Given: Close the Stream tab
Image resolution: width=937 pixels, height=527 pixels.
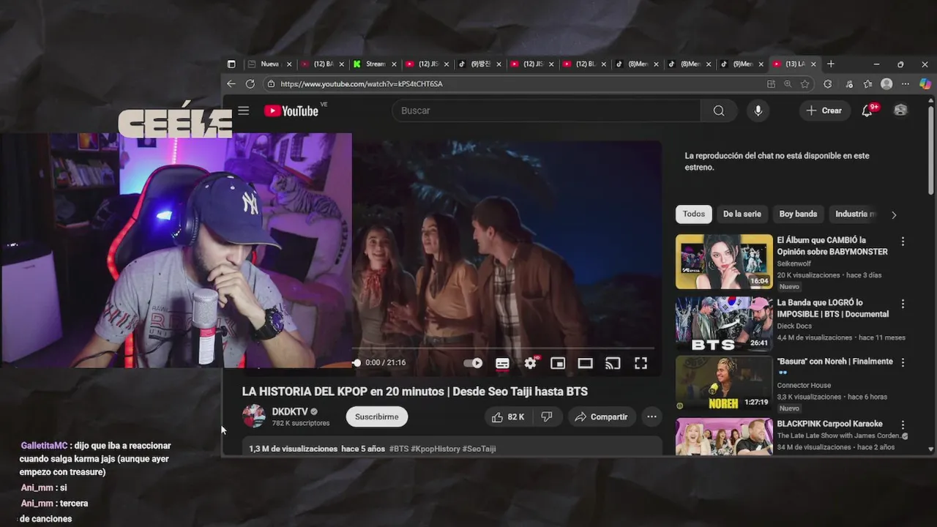Looking at the screenshot, I should click(x=394, y=64).
